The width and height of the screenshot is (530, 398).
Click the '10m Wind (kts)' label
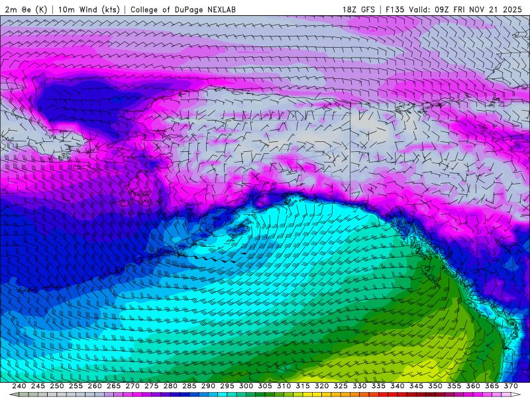point(89,9)
